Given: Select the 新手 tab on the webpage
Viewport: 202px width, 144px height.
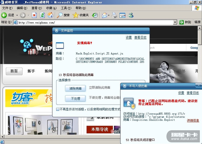Looking at the screenshot, I should [x=31, y=71].
